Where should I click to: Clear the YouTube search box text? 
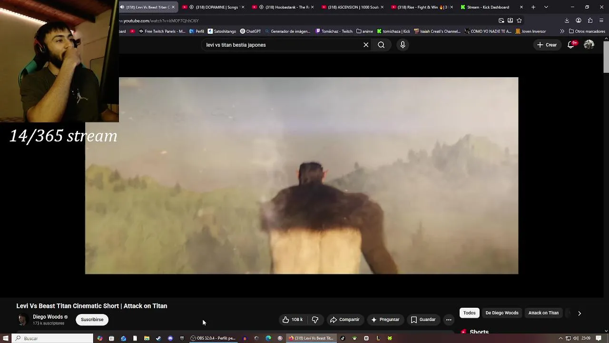point(366,45)
